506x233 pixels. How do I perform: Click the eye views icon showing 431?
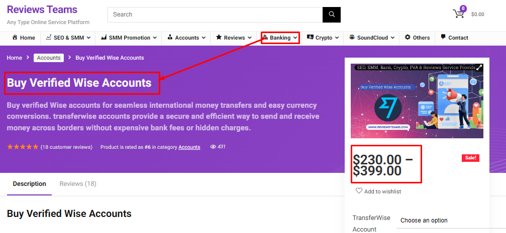pos(213,147)
